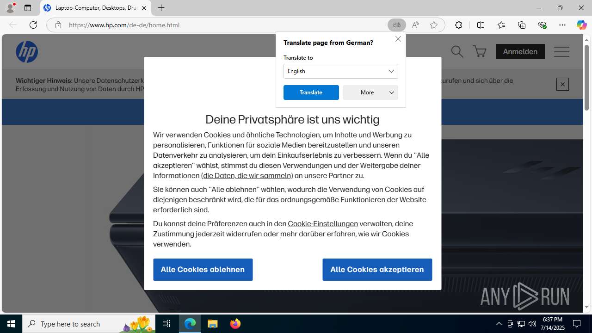592x333 pixels.
Task: Click Microsoft Edge taskbar icon
Action: [x=190, y=324]
